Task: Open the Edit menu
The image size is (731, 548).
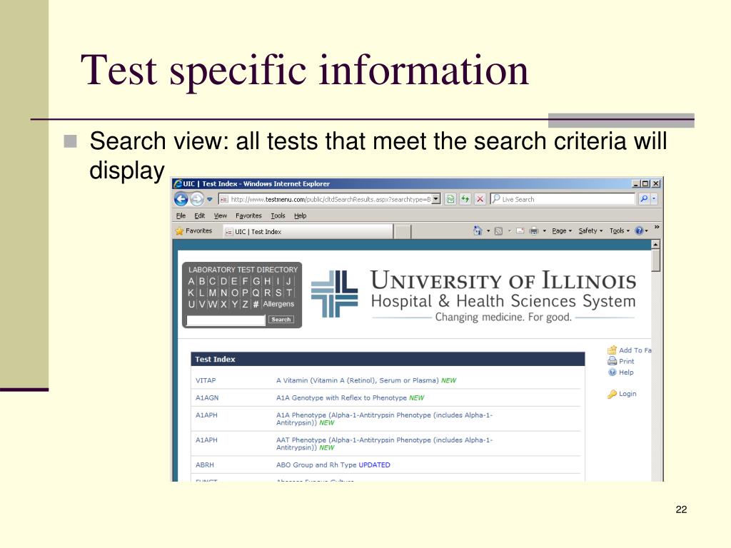Action: (x=200, y=215)
